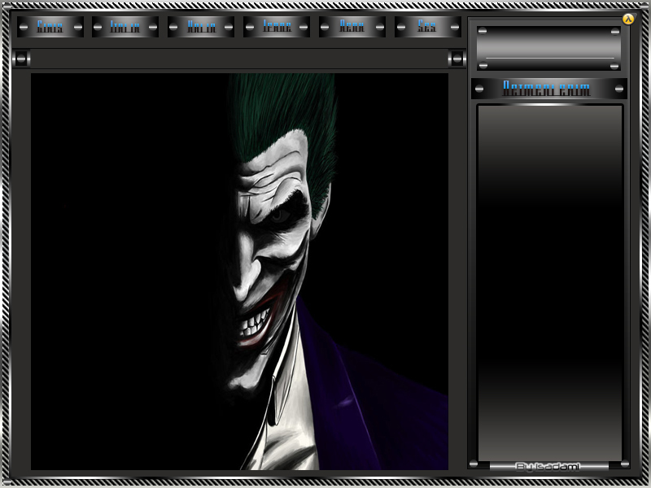651x488 pixels.
Task: Click the "By isadami" credit label
Action: 548,466
